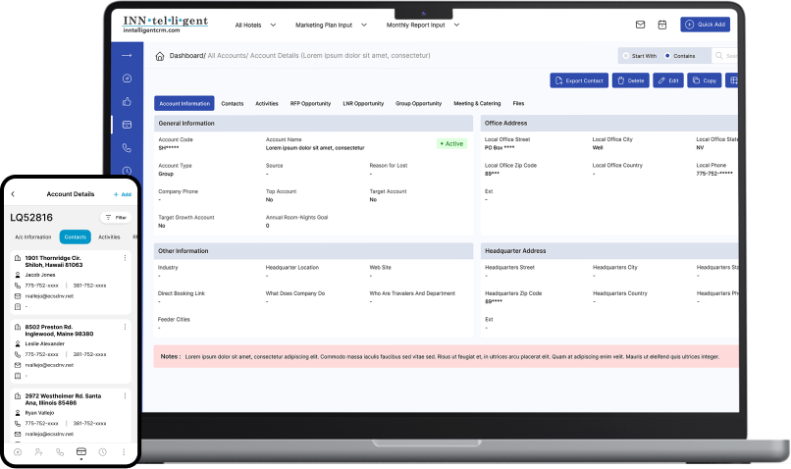Image resolution: width=791 pixels, height=469 pixels.
Task: Click the clock icon in the laptop sidebar
Action: click(x=127, y=171)
